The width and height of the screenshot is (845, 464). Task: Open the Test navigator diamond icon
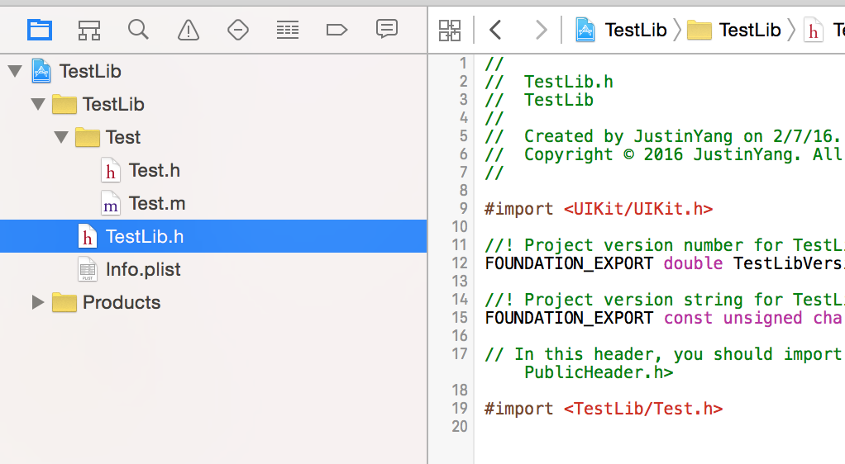click(237, 31)
